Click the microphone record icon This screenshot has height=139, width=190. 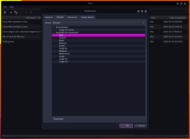point(5,12)
